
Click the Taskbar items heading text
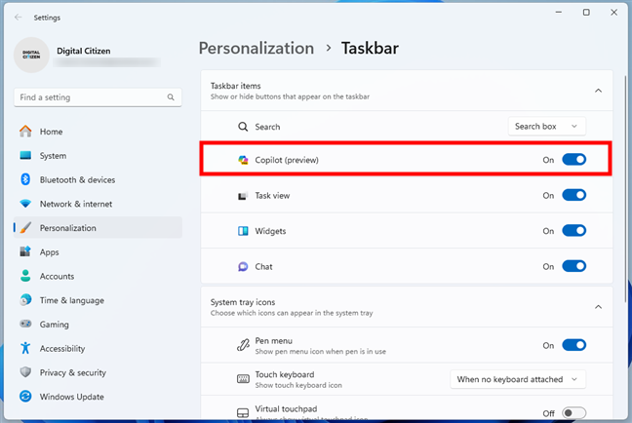pos(235,86)
